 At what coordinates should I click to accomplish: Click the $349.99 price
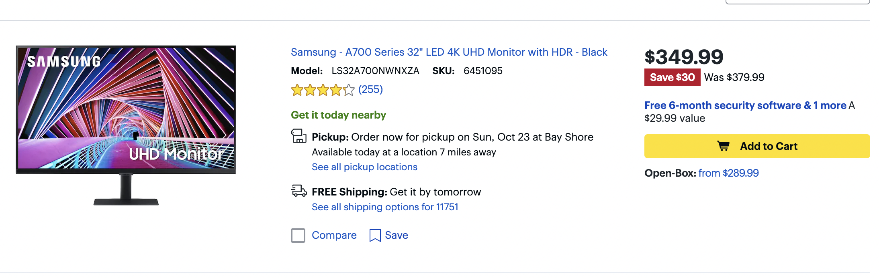[x=684, y=57]
